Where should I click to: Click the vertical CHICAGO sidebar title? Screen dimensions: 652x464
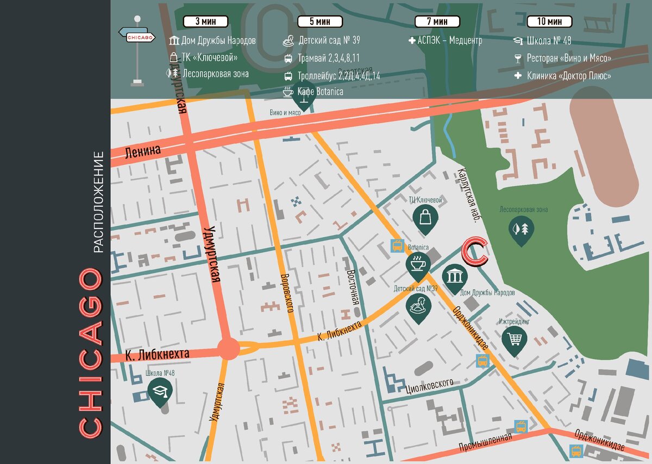(x=90, y=354)
